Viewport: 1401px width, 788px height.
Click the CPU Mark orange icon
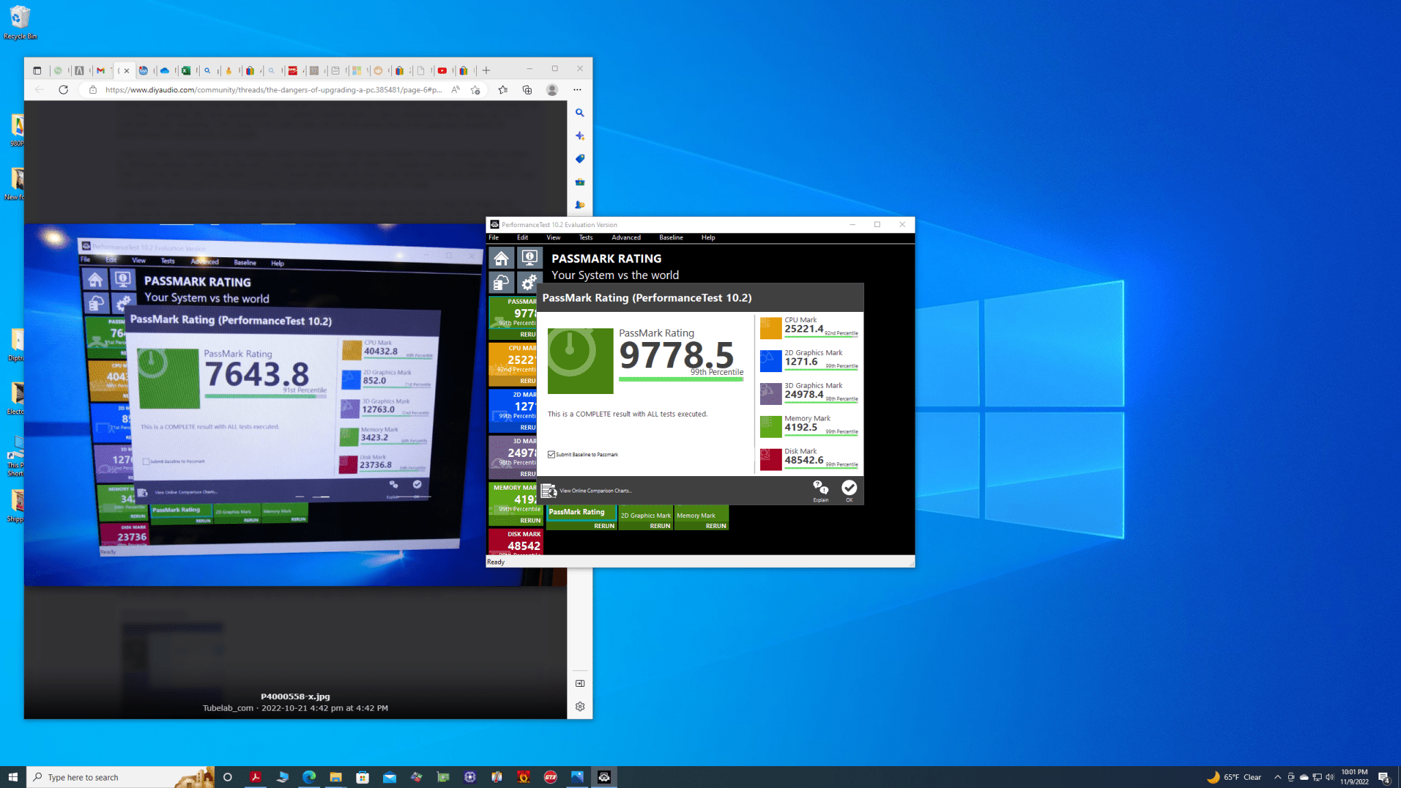tap(771, 328)
